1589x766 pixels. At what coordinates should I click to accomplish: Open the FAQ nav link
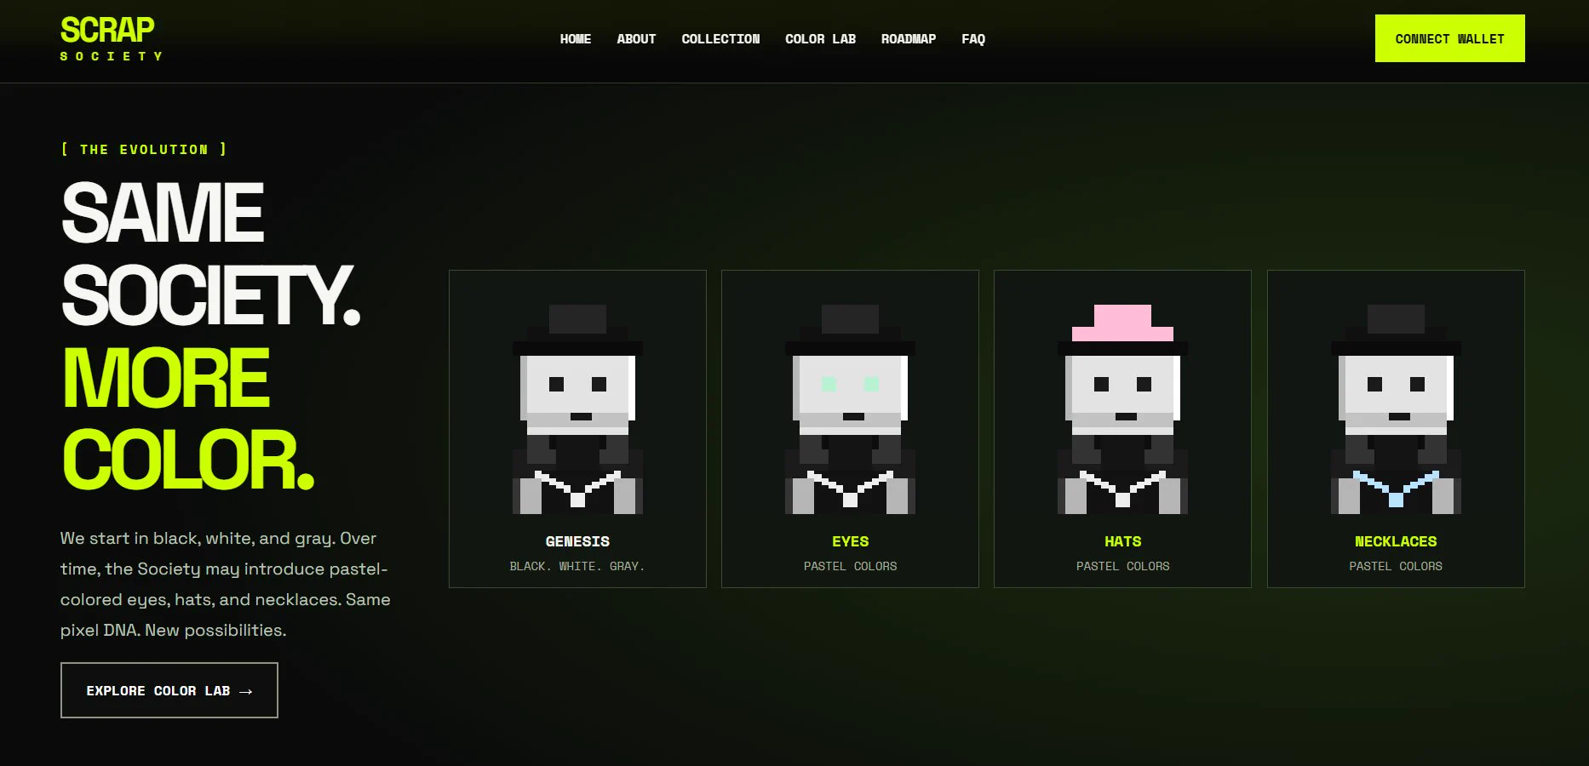pyautogui.click(x=973, y=39)
